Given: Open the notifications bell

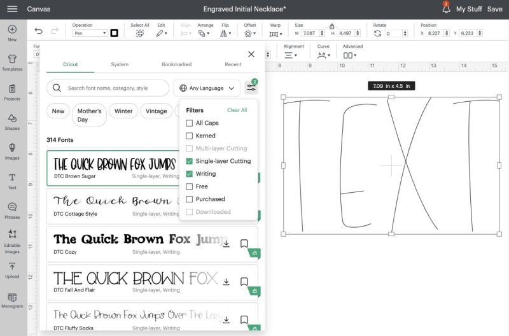Looking at the screenshot, I should tap(447, 9).
